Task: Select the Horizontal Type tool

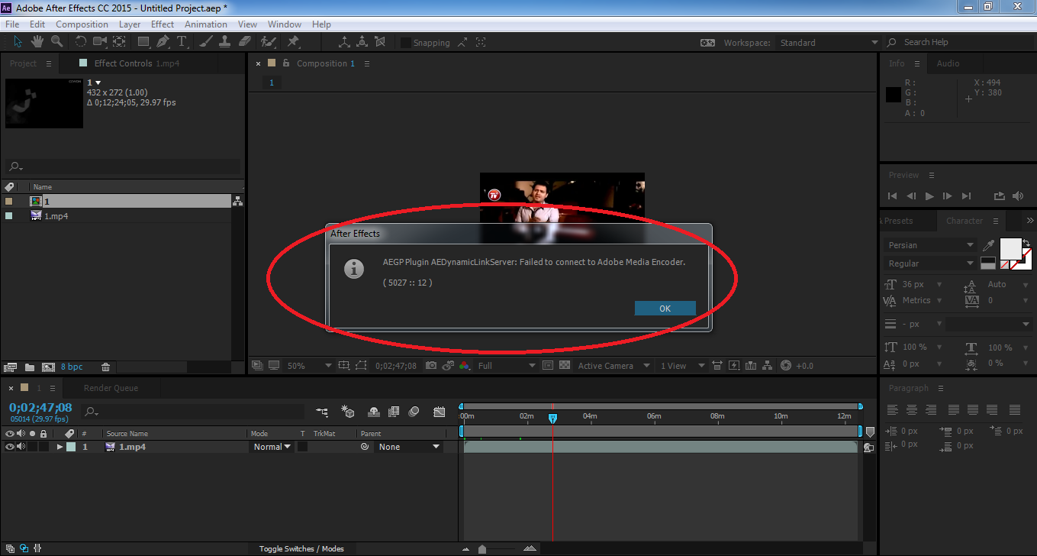Action: coord(182,41)
